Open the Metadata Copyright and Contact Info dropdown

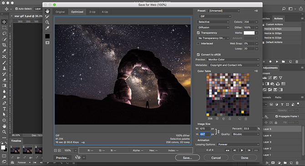click(234, 65)
